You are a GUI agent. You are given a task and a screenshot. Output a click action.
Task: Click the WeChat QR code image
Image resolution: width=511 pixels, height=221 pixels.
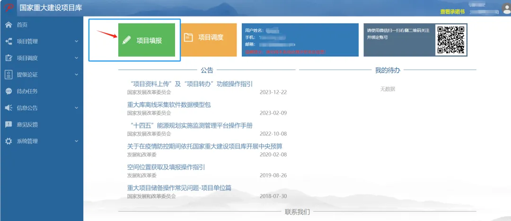(x=451, y=40)
